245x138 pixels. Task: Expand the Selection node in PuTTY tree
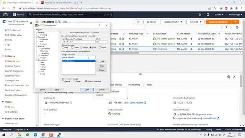(39, 56)
